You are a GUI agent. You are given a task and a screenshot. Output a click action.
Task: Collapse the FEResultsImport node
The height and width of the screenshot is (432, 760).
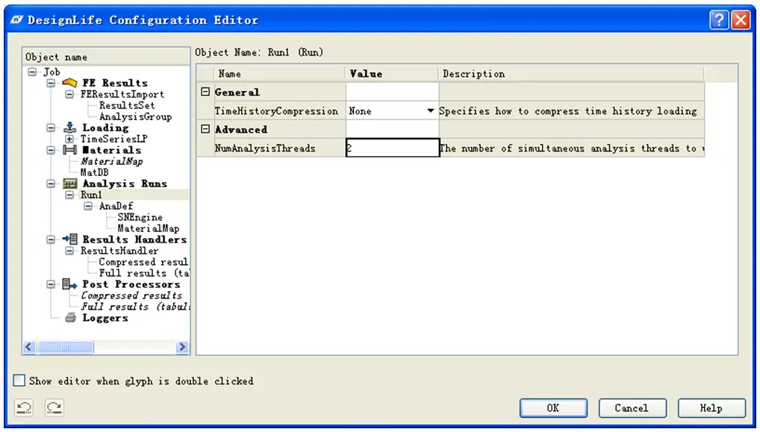69,94
